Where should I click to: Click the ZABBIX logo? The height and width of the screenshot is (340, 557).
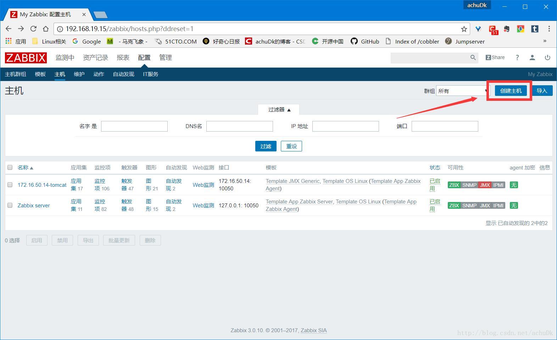(x=26, y=58)
